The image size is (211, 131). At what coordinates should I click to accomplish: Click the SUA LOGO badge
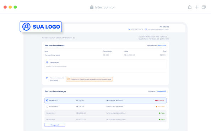click(x=41, y=26)
